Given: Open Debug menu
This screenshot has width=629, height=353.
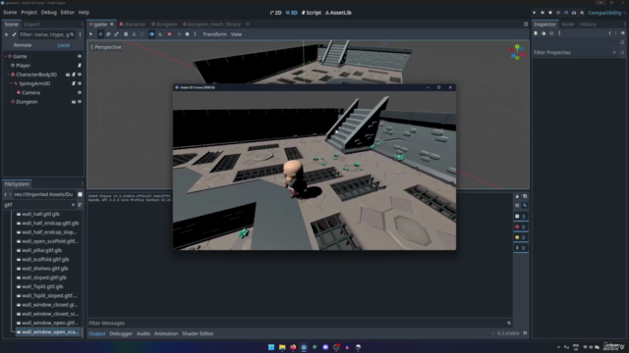Looking at the screenshot, I should click(x=48, y=13).
